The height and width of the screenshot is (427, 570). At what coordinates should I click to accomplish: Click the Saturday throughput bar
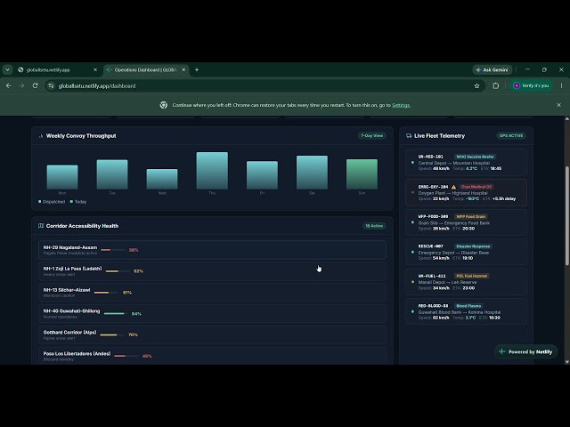[x=312, y=173]
